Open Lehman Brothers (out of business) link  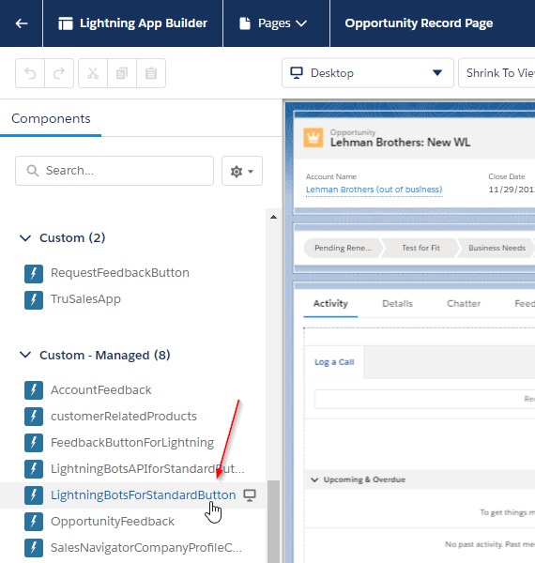[x=374, y=190]
